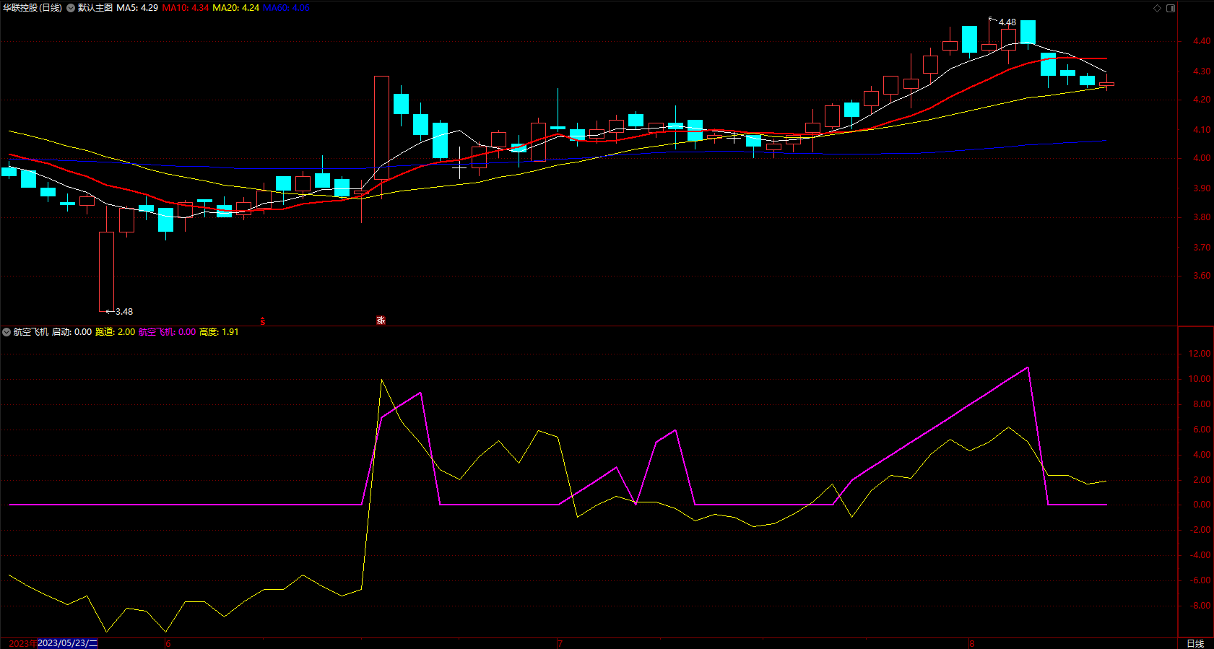Click the 10.00 indicator axis label

pyautogui.click(x=1200, y=379)
